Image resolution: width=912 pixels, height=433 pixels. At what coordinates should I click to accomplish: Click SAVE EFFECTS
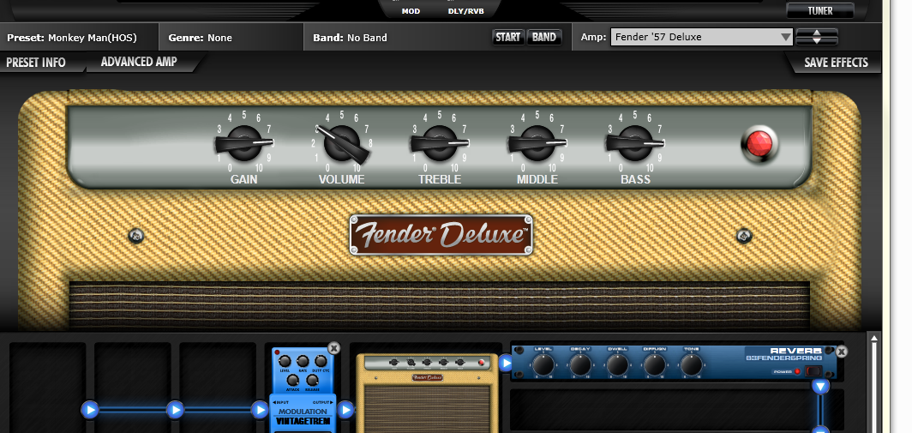[x=836, y=63]
